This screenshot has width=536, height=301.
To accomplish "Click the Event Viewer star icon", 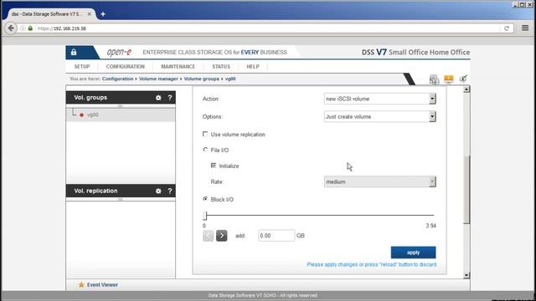I will (81, 284).
